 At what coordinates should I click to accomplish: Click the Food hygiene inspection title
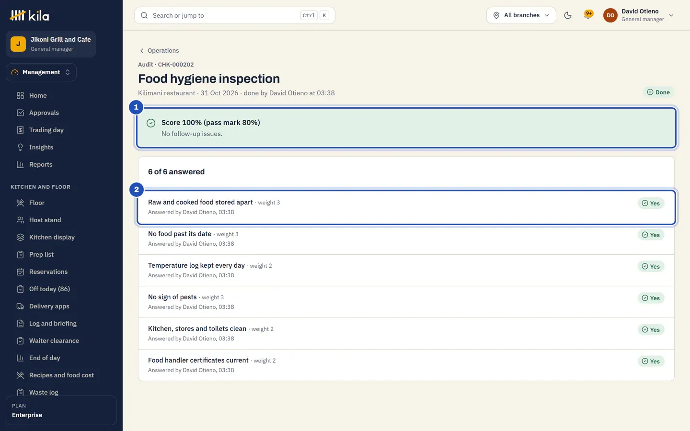tap(209, 79)
